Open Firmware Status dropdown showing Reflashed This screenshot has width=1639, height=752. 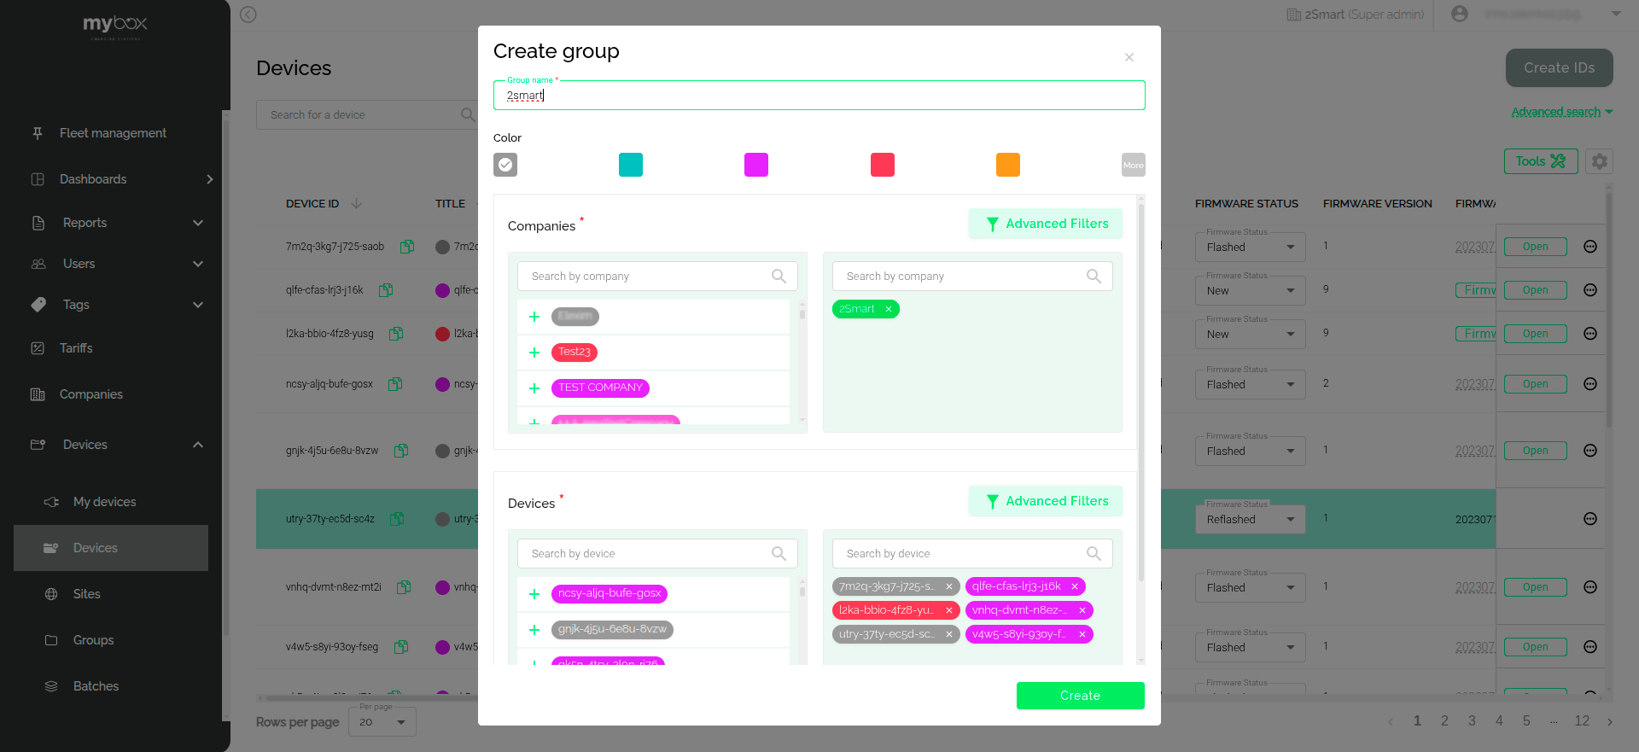tap(1250, 519)
